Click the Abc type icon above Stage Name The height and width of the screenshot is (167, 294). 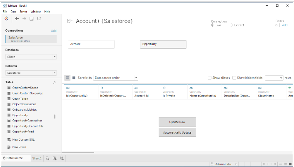click(x=260, y=88)
